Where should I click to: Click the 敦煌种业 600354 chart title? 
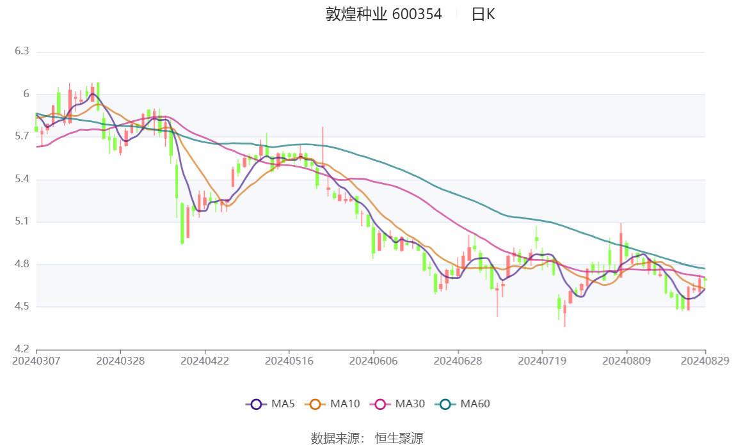[383, 14]
